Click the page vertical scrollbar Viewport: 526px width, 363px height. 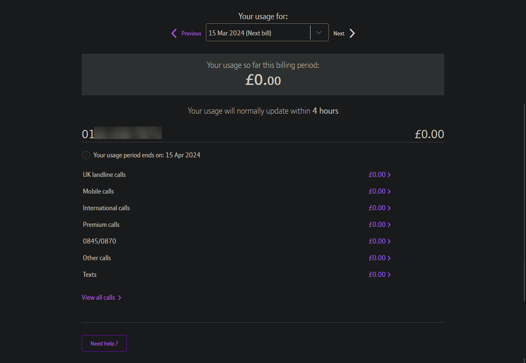[x=524, y=202]
